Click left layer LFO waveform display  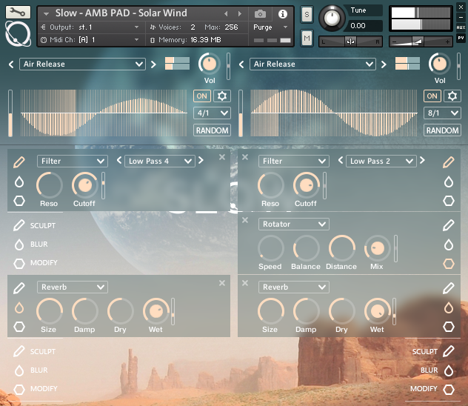pyautogui.click(x=104, y=113)
